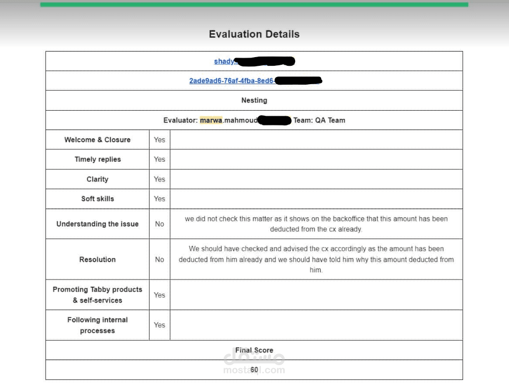Image resolution: width=509 pixels, height=383 pixels.
Task: Click the Promoting Tabby products & self-services label
Action: pos(98,295)
